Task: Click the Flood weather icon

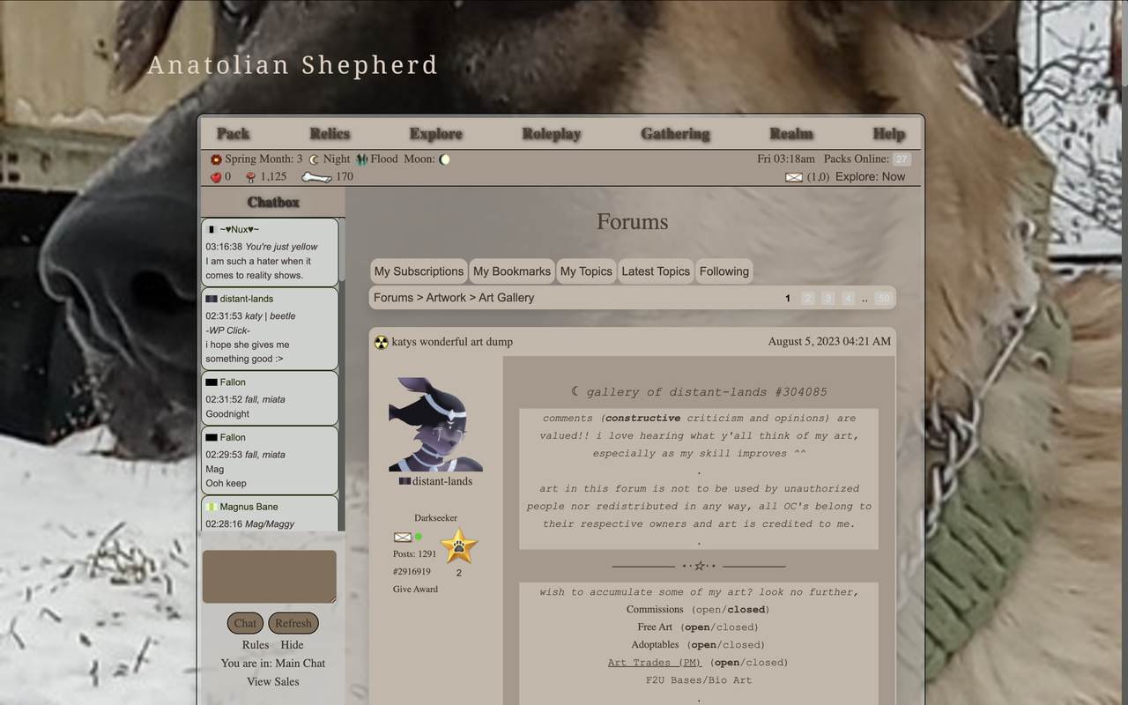Action: 360,159
